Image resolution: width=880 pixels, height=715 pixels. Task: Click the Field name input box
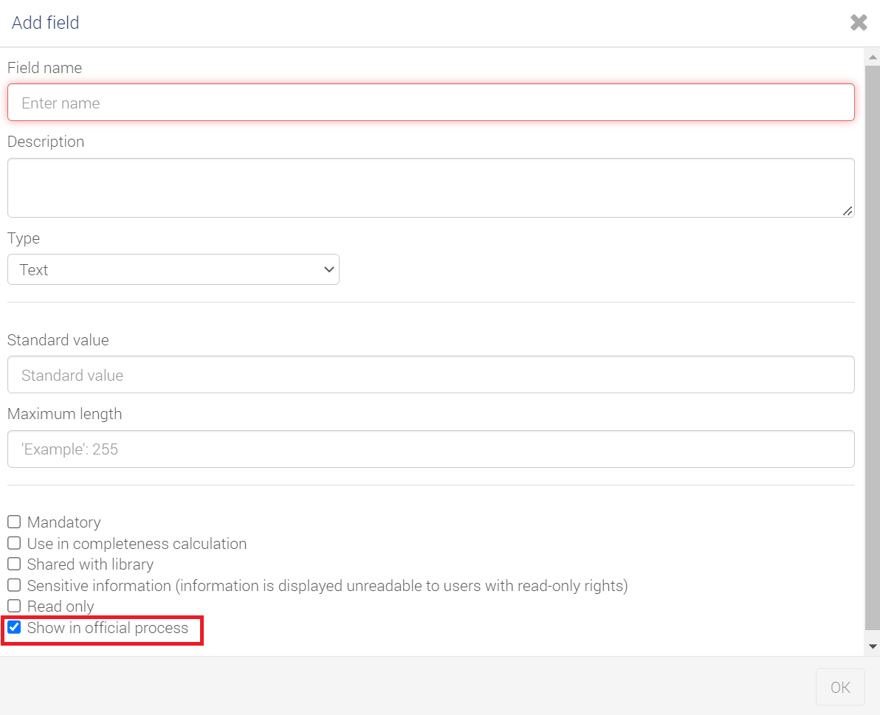(431, 103)
